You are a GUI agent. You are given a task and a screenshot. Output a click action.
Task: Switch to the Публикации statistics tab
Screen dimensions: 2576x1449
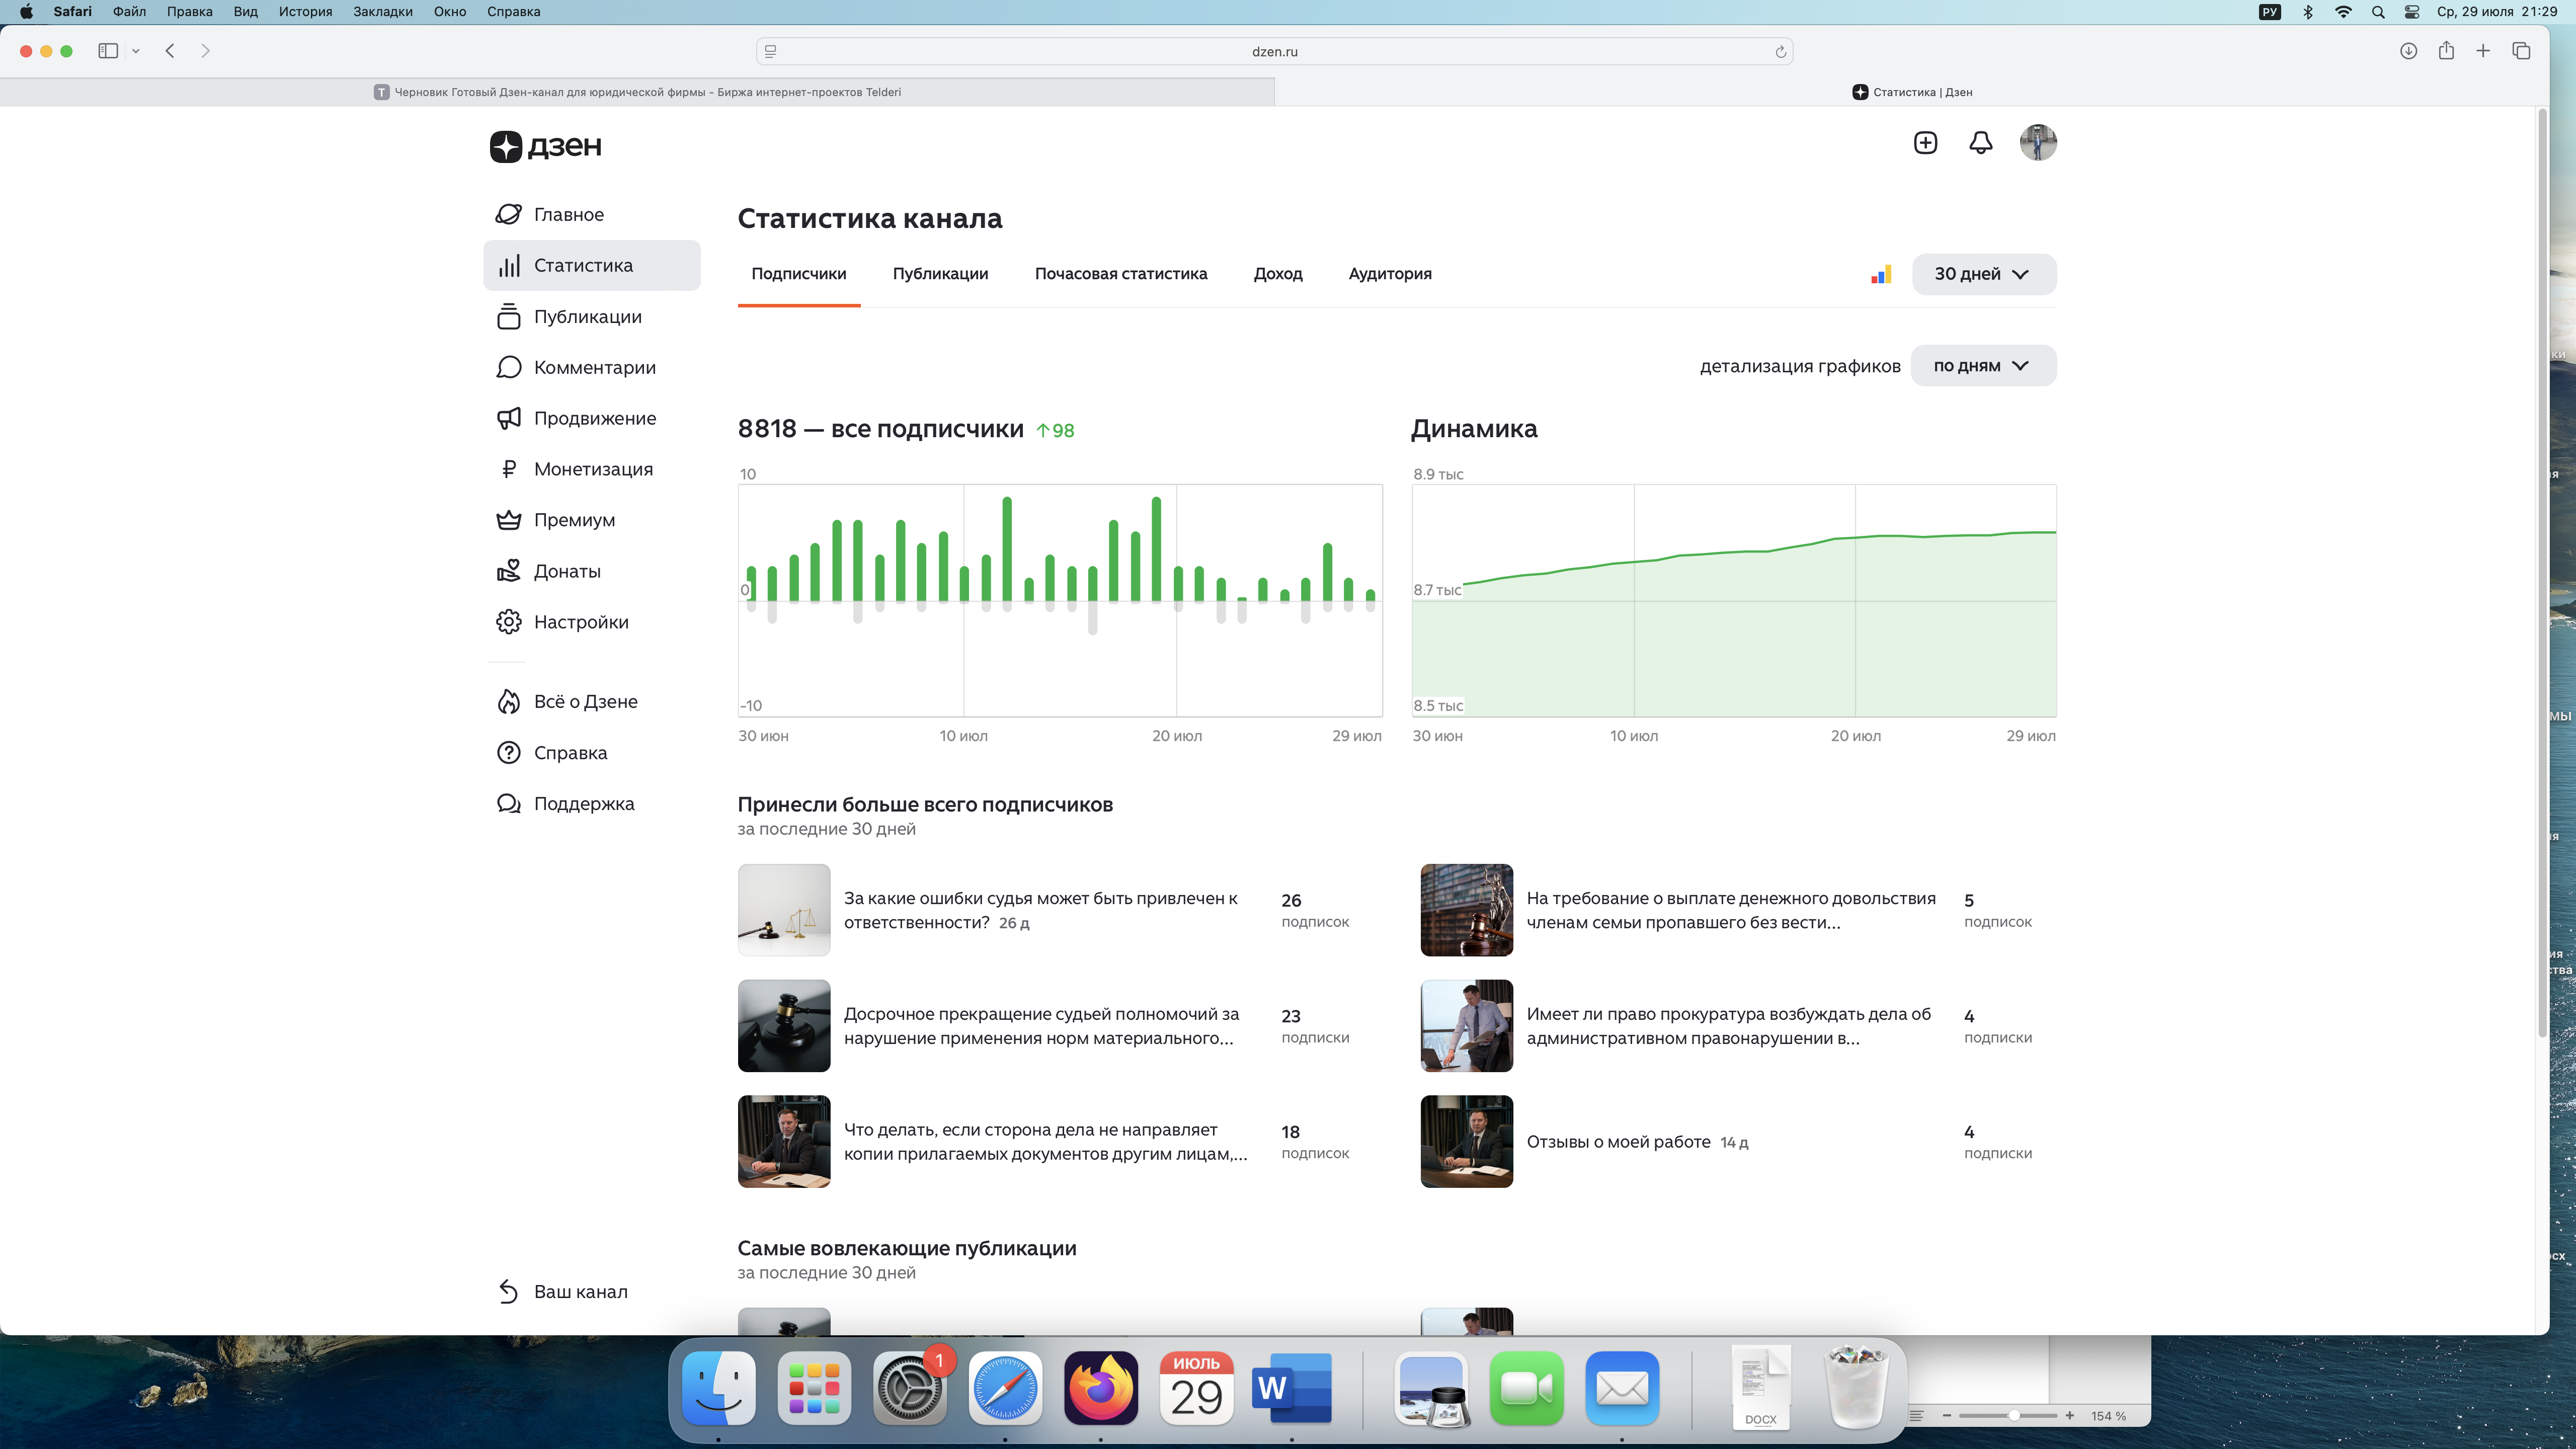tap(940, 274)
